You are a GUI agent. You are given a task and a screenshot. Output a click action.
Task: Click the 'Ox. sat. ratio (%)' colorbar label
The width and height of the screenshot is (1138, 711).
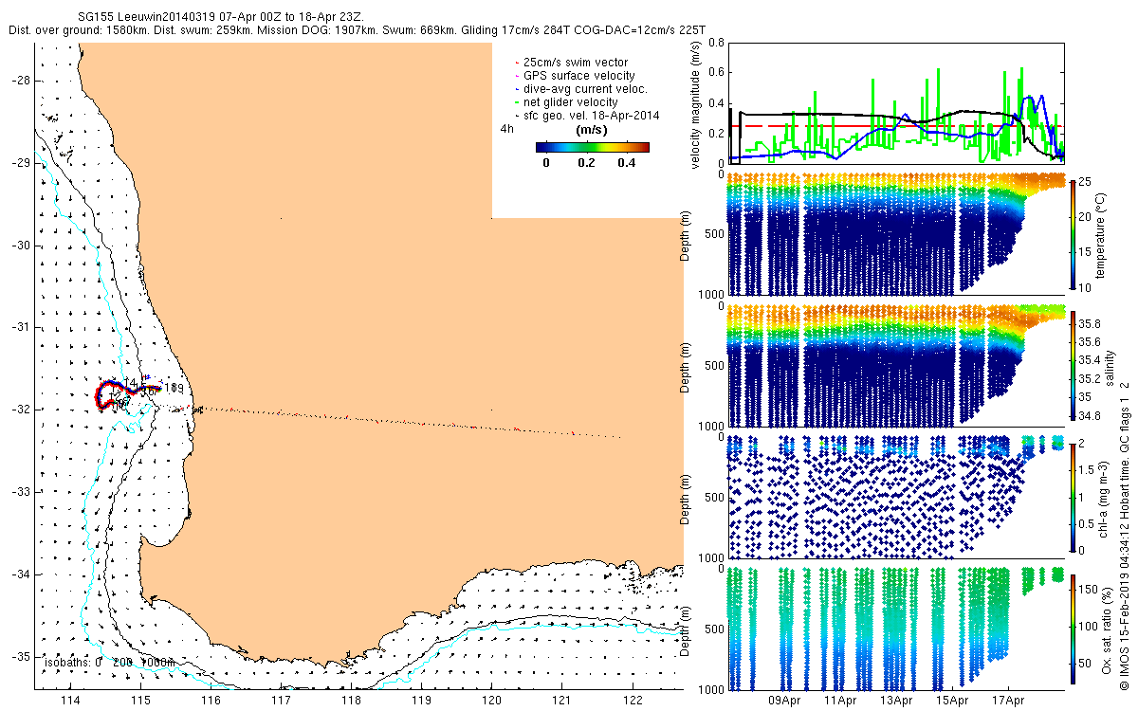pos(1108,629)
